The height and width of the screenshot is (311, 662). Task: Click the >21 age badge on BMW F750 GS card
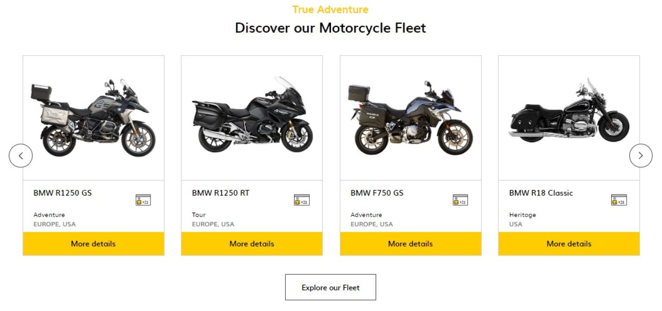coord(459,200)
